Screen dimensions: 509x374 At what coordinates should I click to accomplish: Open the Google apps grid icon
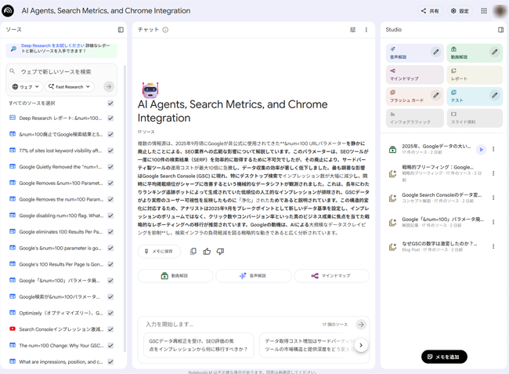click(x=484, y=11)
